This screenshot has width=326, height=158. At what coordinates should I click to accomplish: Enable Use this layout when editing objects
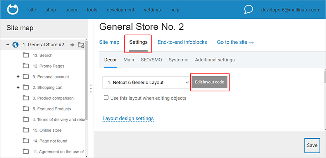(106, 98)
